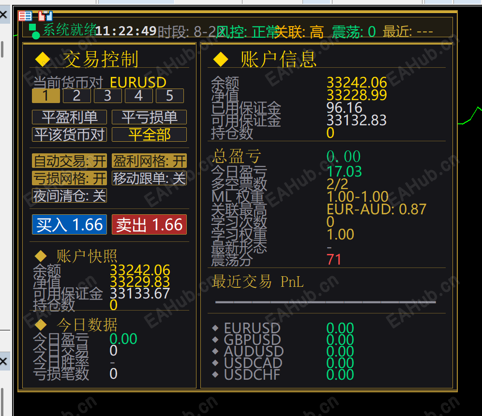Select currency pair slot 3
This screenshot has width=482, height=416.
click(108, 96)
